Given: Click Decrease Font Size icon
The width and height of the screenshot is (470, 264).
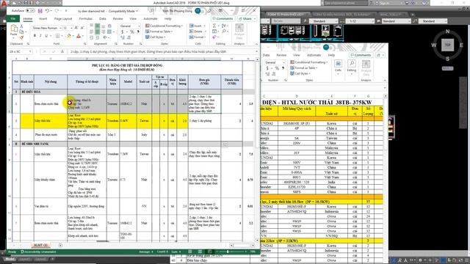Looking at the screenshot, I should pyautogui.click(x=82, y=28).
